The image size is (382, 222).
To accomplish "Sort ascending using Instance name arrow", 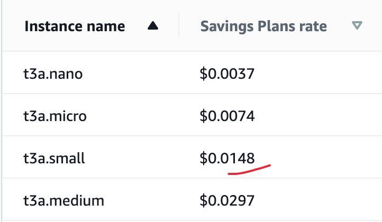I will pos(153,26).
